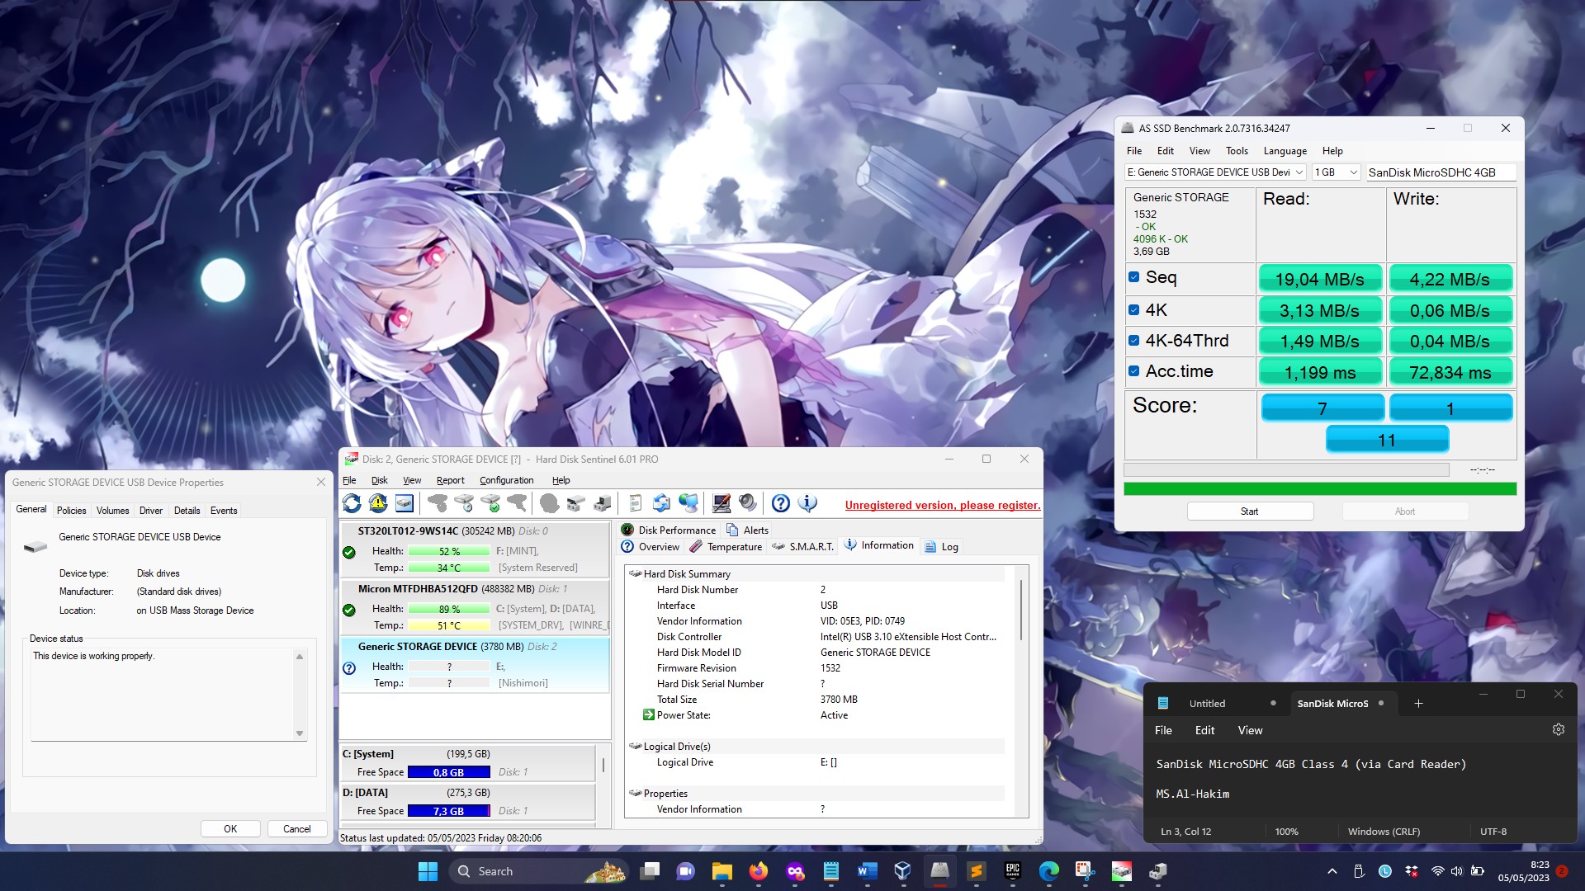This screenshot has width=1585, height=891.
Task: Open File Explorer from the taskbar
Action: 722,871
